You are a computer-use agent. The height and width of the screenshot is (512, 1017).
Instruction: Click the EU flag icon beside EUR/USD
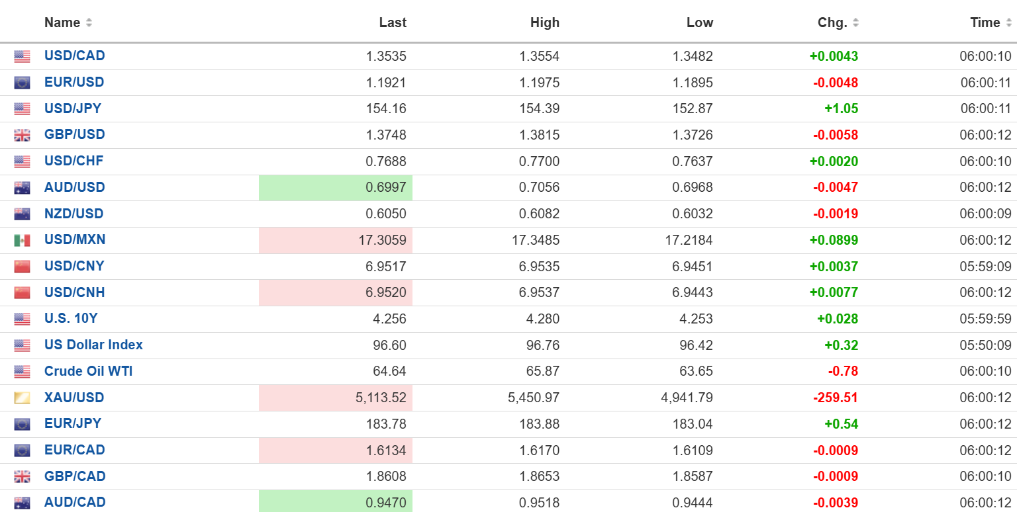point(22,83)
